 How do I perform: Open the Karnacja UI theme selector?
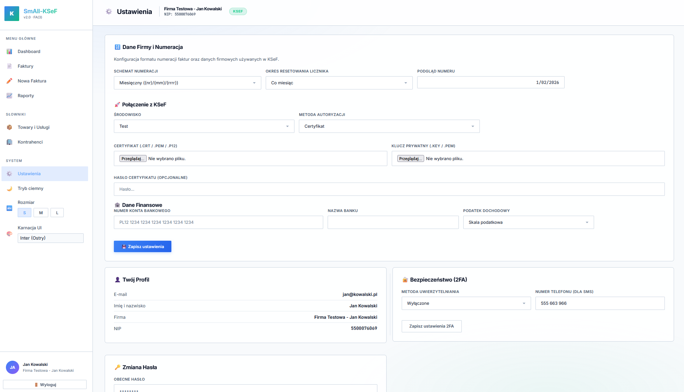tap(50, 238)
